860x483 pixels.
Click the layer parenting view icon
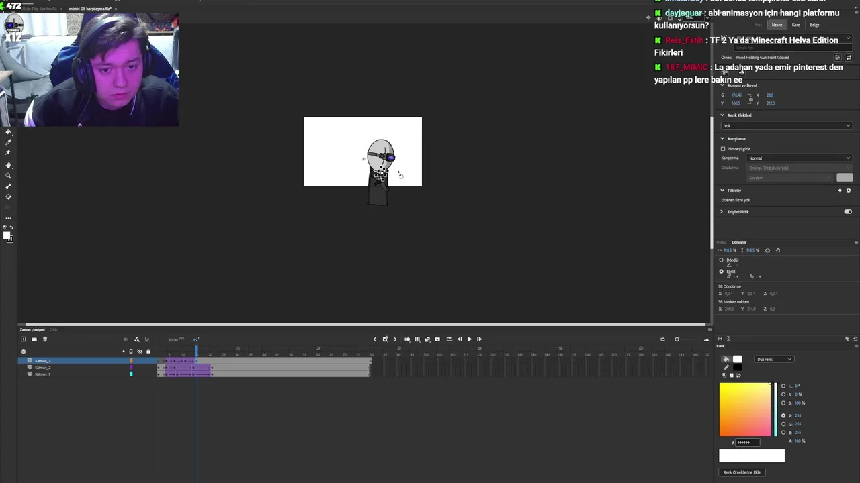(137, 339)
